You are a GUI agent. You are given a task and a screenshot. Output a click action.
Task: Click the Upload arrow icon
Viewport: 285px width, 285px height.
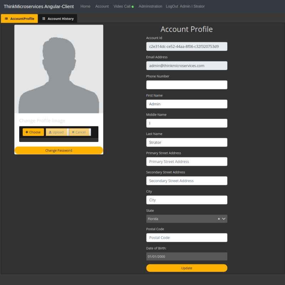pyautogui.click(x=50, y=132)
